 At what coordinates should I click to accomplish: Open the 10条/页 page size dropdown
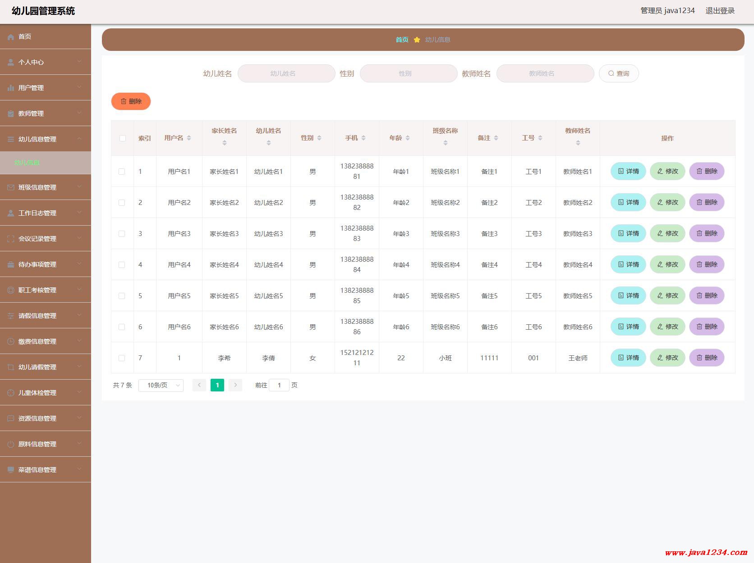tap(161, 385)
